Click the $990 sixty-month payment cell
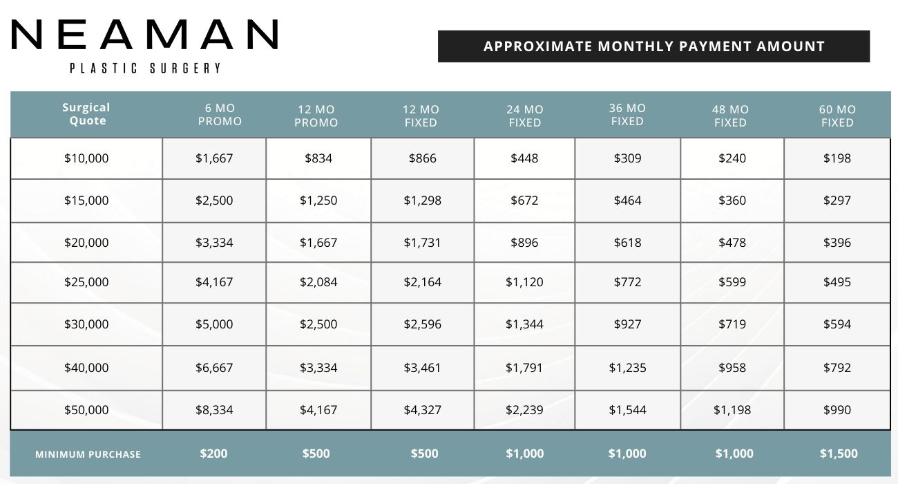The width and height of the screenshot is (898, 484). [x=837, y=410]
